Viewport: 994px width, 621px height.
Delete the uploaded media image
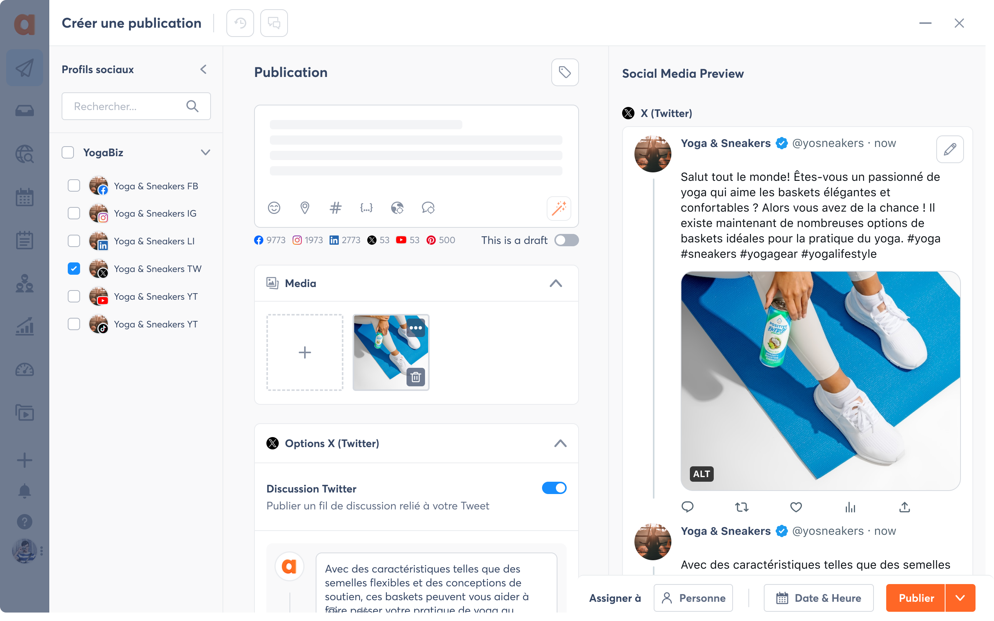click(x=415, y=377)
